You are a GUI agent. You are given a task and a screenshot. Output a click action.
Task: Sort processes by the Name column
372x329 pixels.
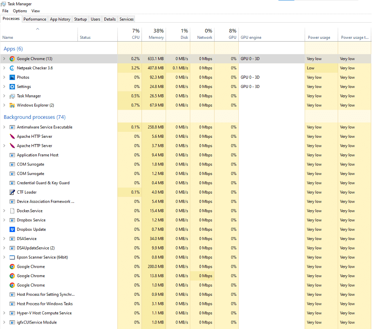39,34
